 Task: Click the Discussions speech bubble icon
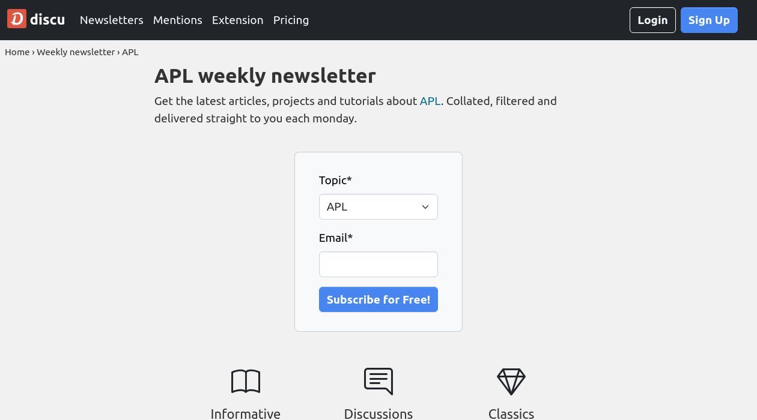coord(378,381)
